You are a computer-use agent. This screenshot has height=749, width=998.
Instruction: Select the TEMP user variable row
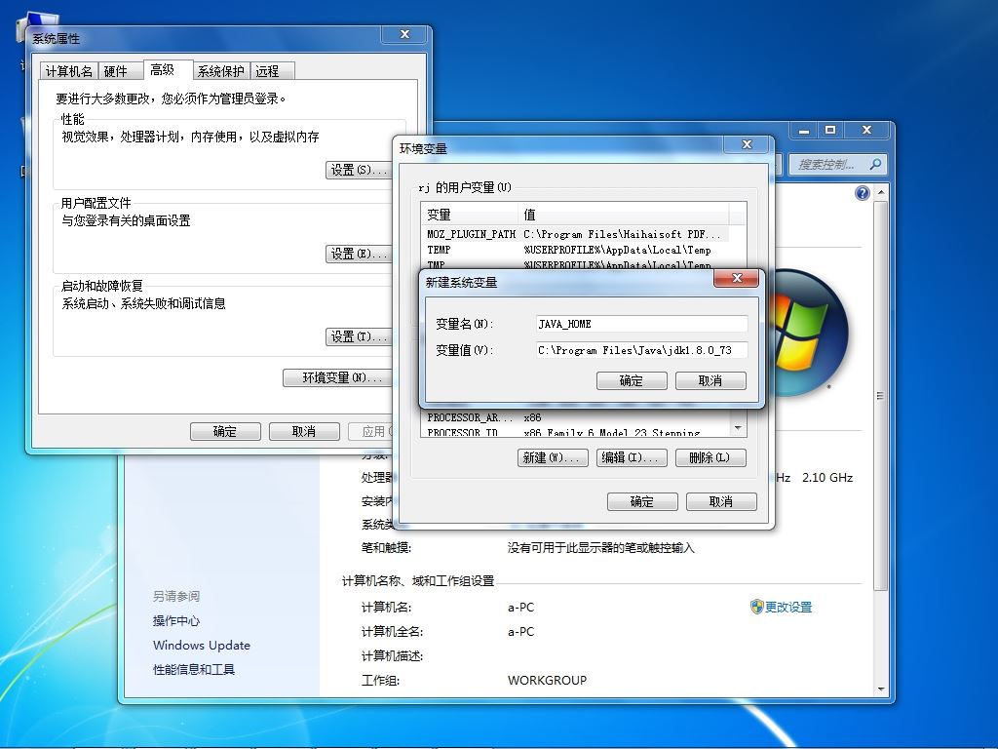point(575,250)
